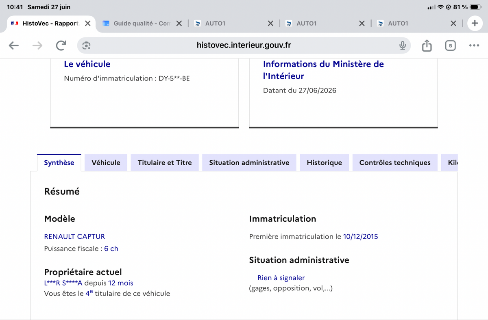
Task: Click the L***R S****A owner name
Action: tap(63, 283)
